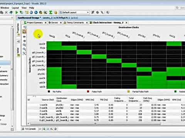Open the Window menu
Image resolution: width=185 pixels, height=138 pixels.
(5, 8)
